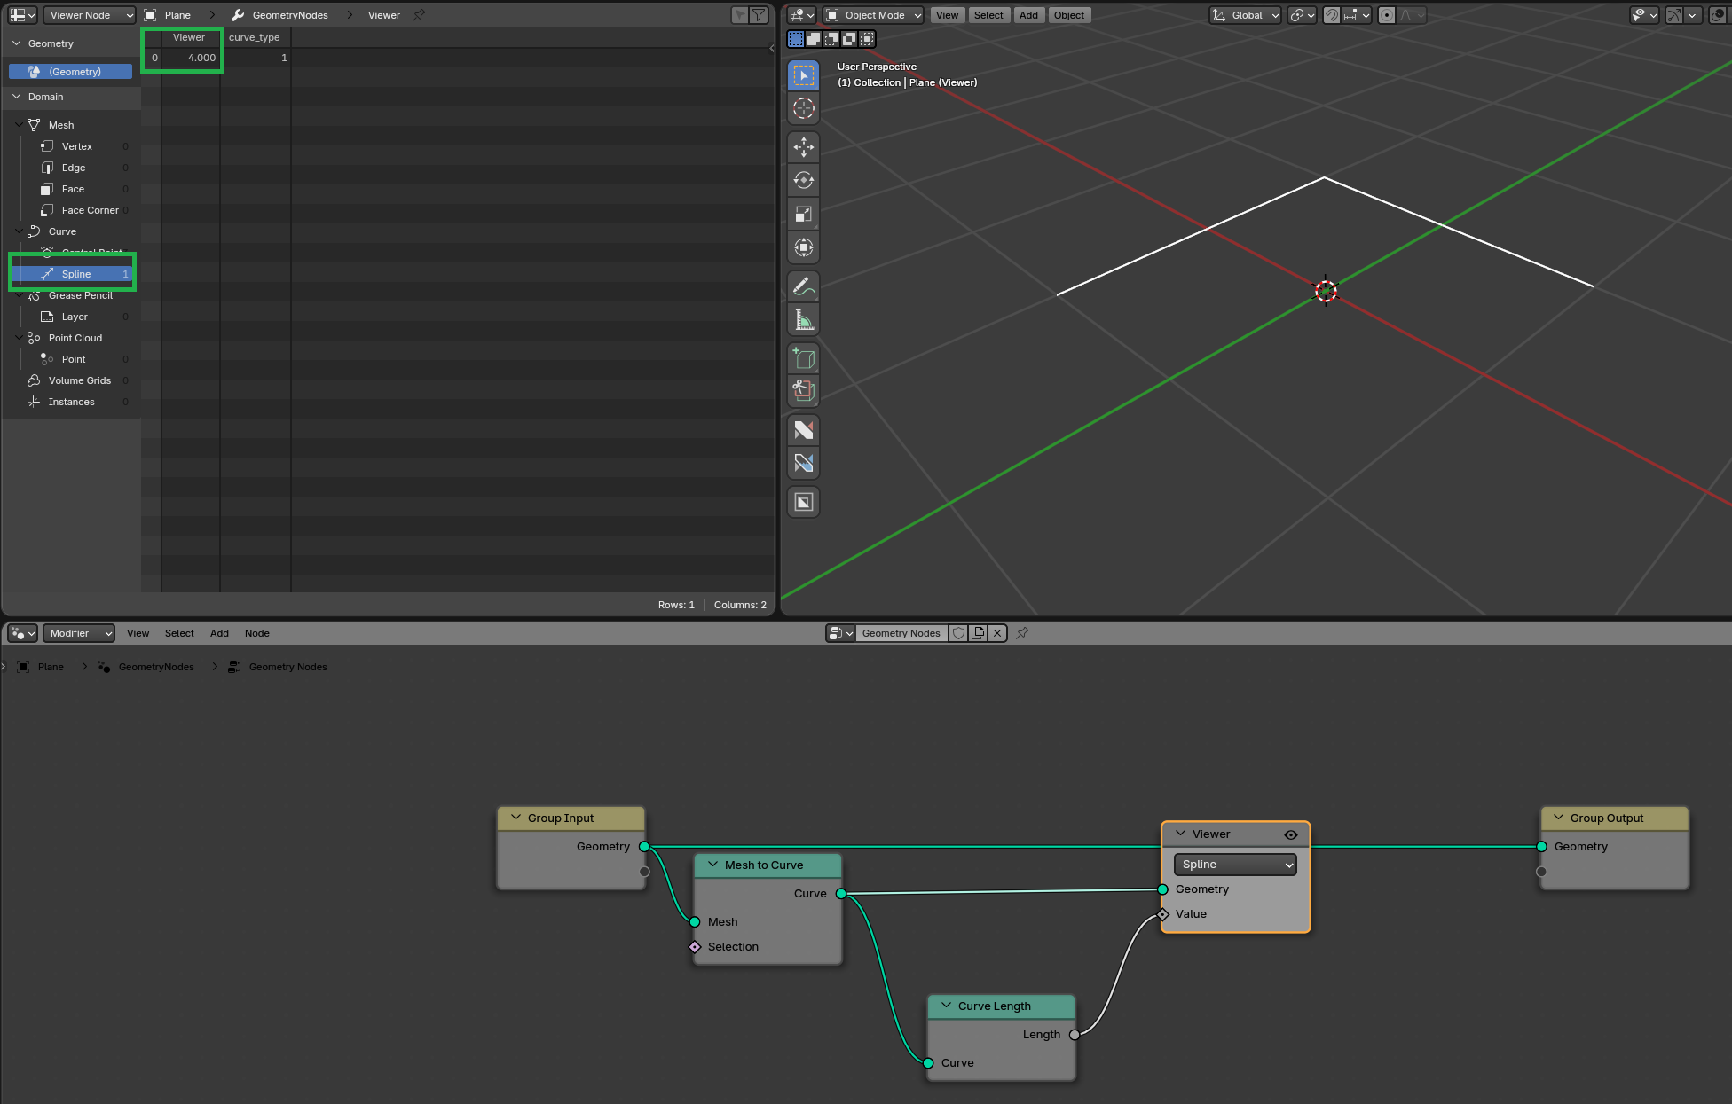Toggle snapping magnet in viewport header
The height and width of the screenshot is (1104, 1732).
click(1331, 15)
